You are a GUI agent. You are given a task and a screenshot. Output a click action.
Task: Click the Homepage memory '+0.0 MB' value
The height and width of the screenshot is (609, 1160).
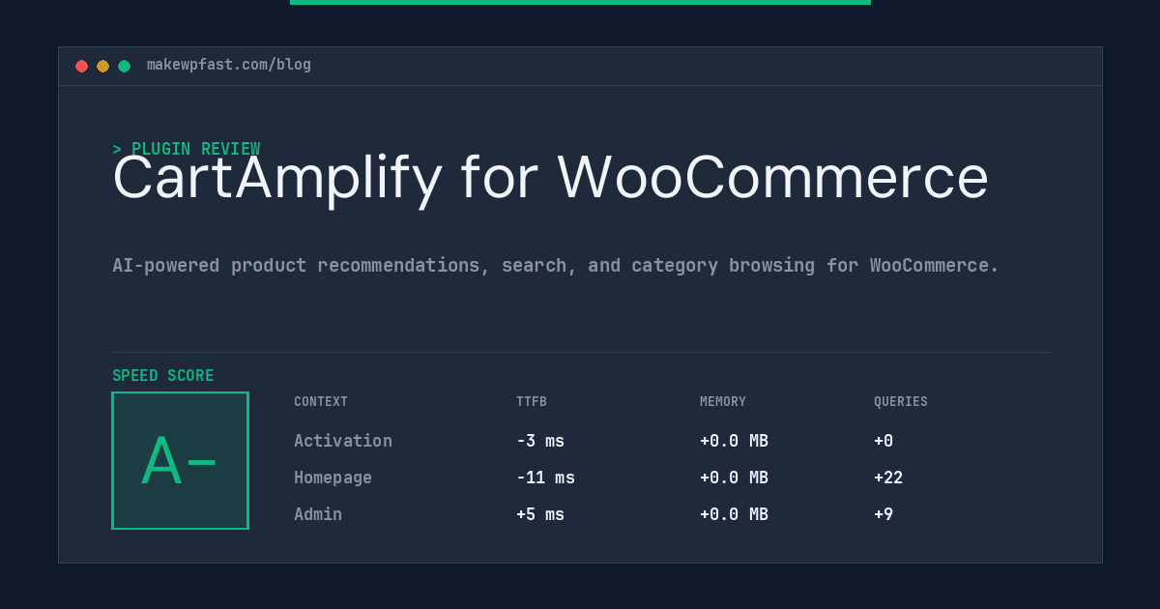pyautogui.click(x=734, y=478)
